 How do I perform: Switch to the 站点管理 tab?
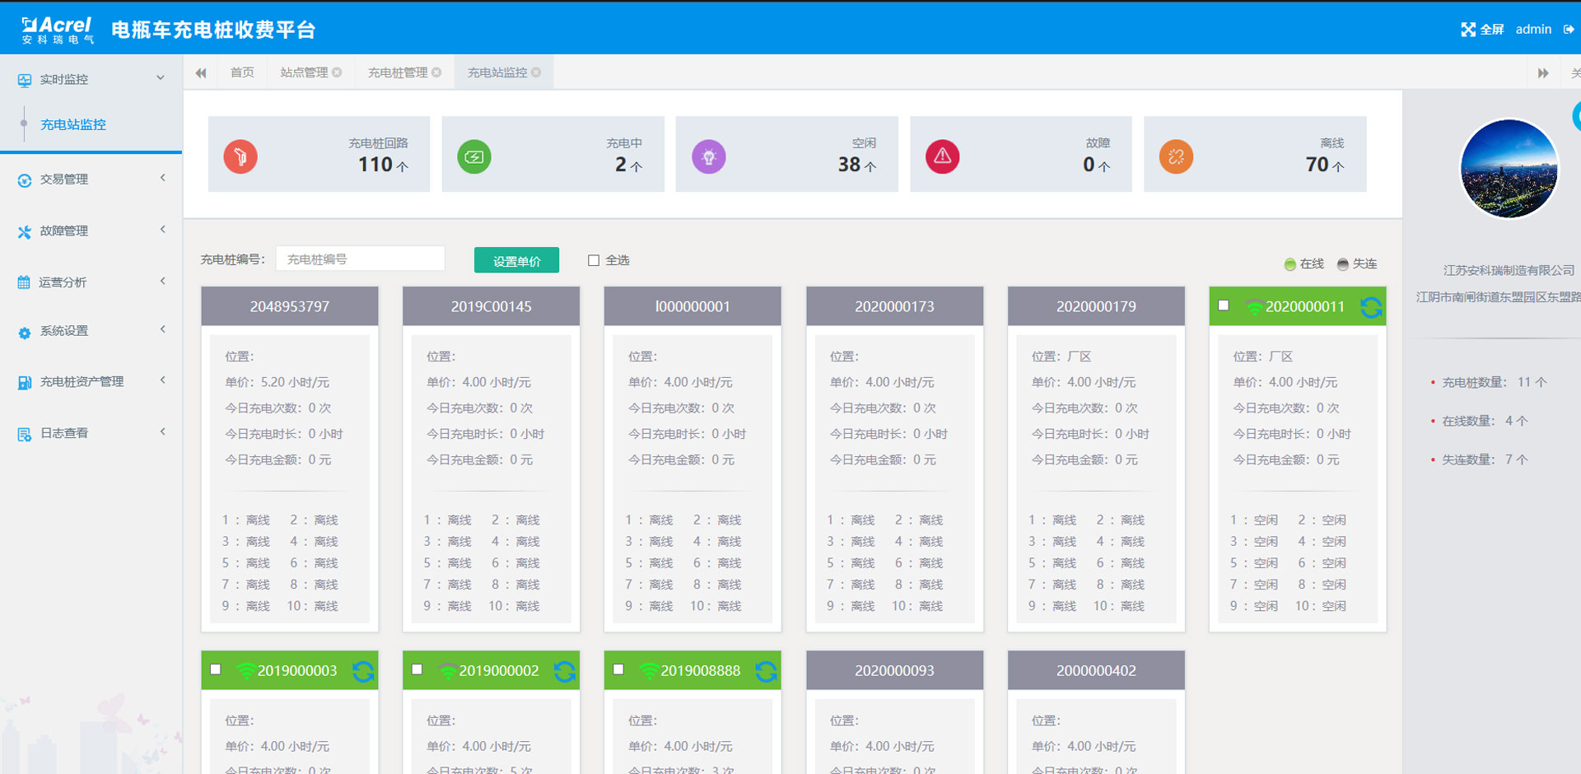(304, 72)
